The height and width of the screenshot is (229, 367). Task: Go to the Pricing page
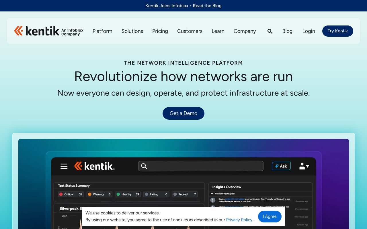coord(160,31)
